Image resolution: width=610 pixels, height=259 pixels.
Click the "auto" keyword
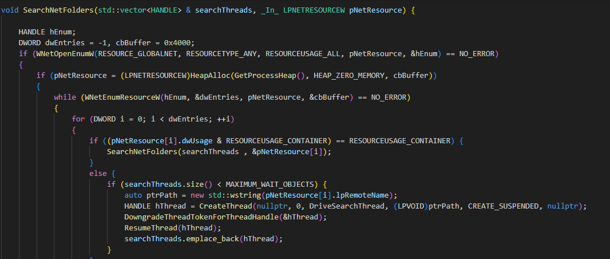(133, 195)
